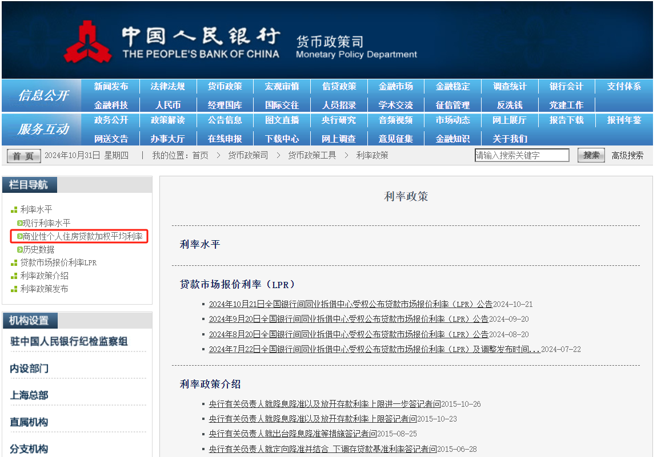
Task: Click the People's Bank of China logo
Action: pos(87,42)
